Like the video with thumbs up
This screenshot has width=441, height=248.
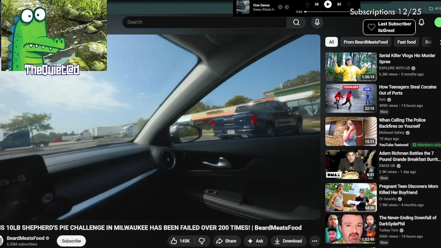(181, 241)
